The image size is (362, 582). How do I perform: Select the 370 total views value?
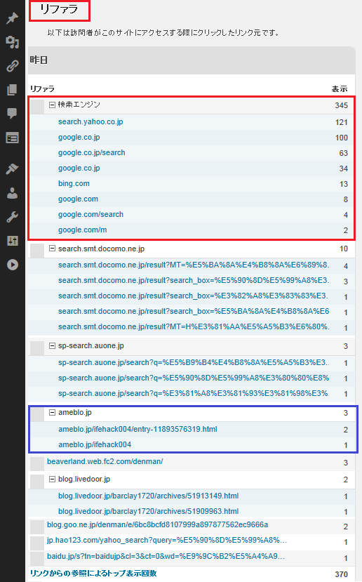point(341,574)
